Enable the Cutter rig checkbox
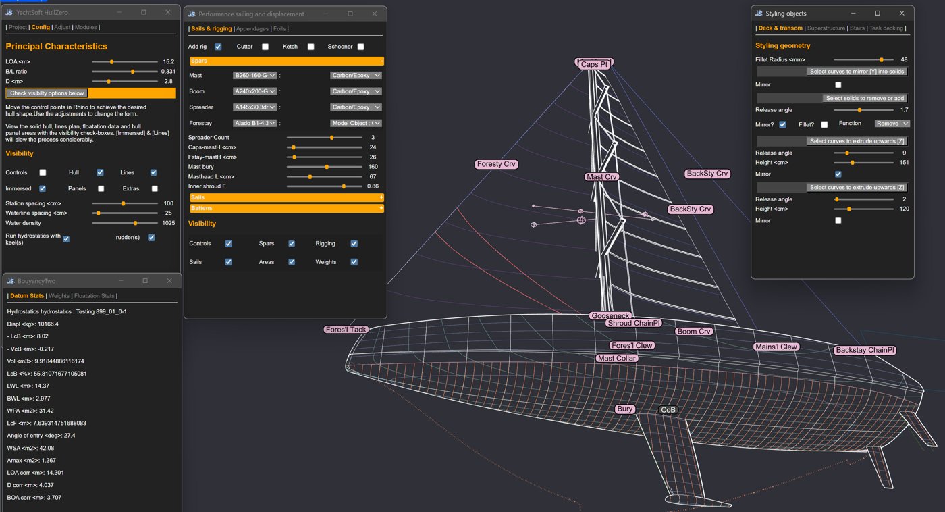This screenshot has width=945, height=512. pyautogui.click(x=265, y=47)
